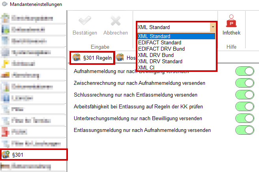Select EDIFACT DRV Bund in the list
The height and width of the screenshot is (172, 259).
click(x=161, y=49)
